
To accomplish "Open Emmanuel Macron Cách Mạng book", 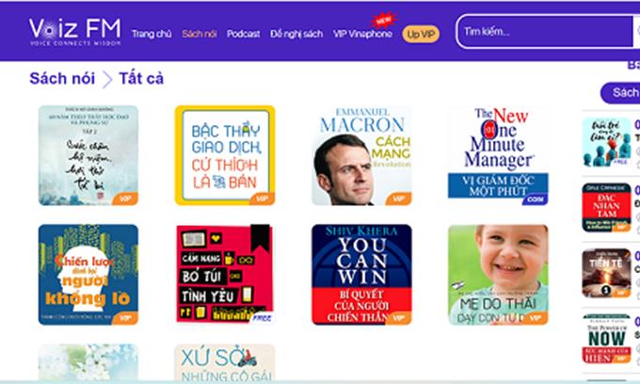I will [x=361, y=155].
